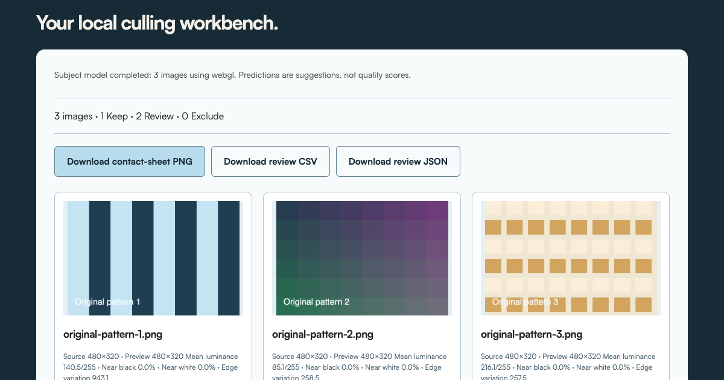The height and width of the screenshot is (380, 724).
Task: Click the "Subject model completed" status message
Action: (232, 75)
